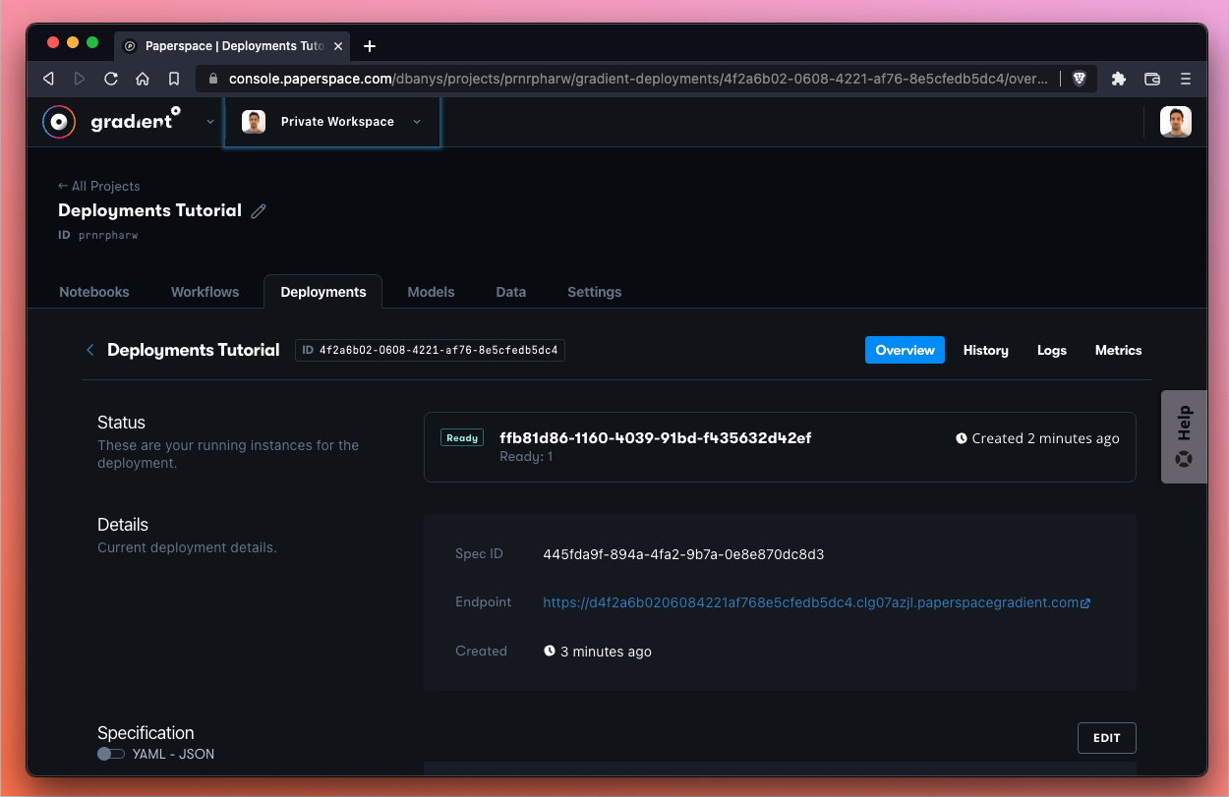Click the Gradient logo icon
This screenshot has height=797, width=1229.
(58, 122)
